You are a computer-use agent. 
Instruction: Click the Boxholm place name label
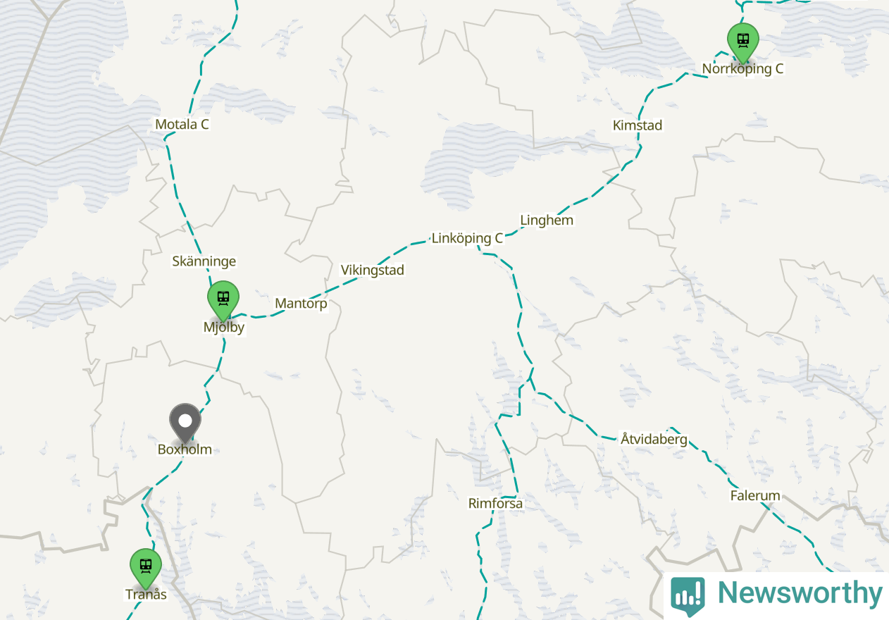click(x=185, y=449)
